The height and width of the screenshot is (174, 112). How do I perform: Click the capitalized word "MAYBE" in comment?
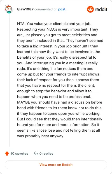coord(24,102)
